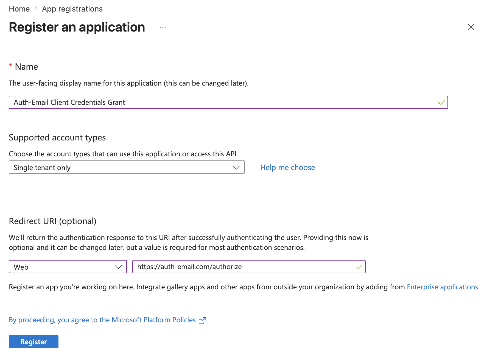
Task: Open the Web platform dropdown
Action: pos(68,267)
